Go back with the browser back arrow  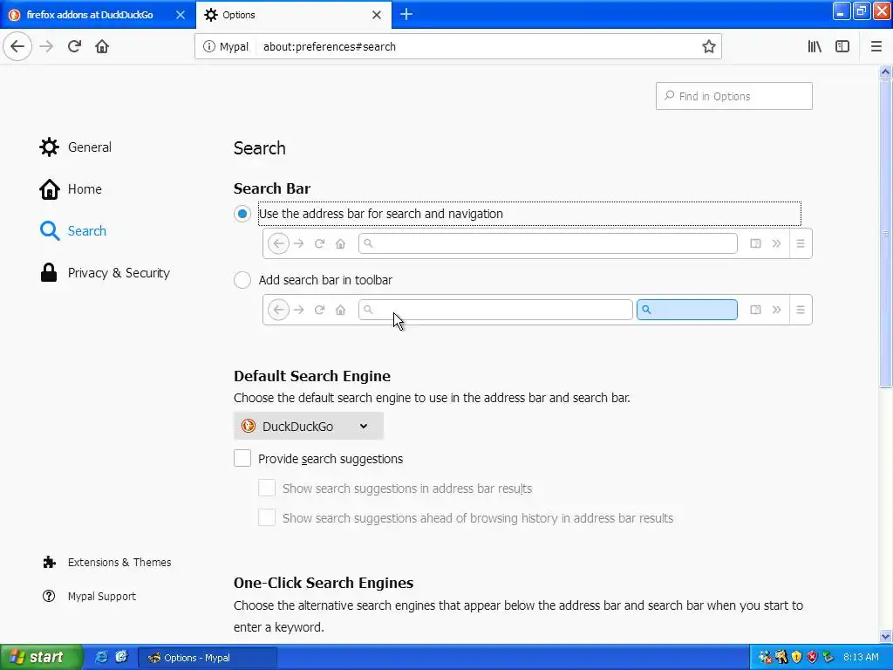click(17, 46)
